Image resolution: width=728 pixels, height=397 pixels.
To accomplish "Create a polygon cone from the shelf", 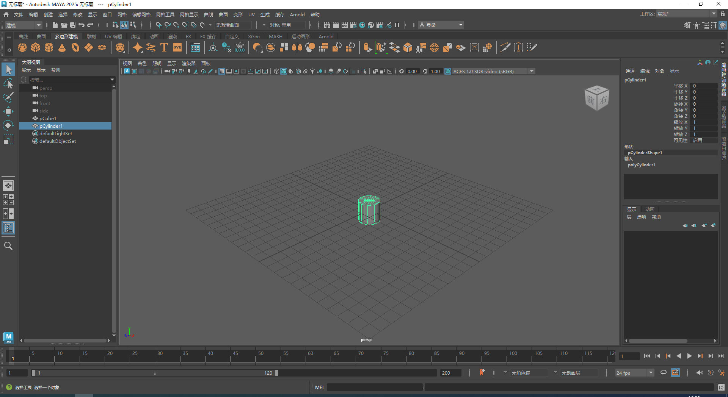I will [61, 47].
